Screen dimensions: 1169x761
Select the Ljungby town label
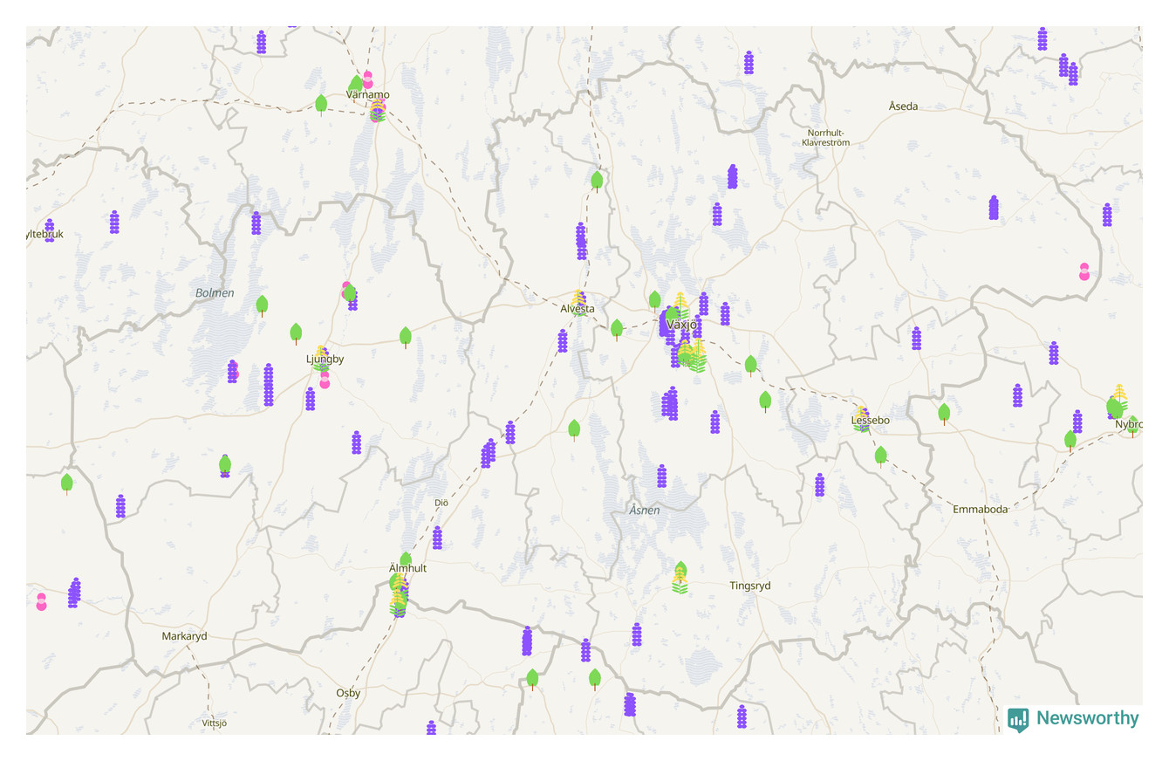(325, 359)
